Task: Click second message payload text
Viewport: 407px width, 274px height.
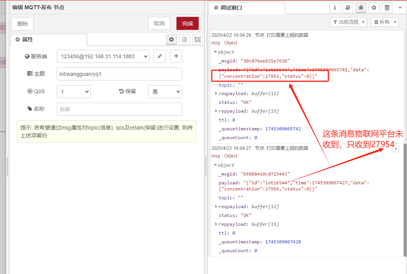Action: [x=293, y=186]
